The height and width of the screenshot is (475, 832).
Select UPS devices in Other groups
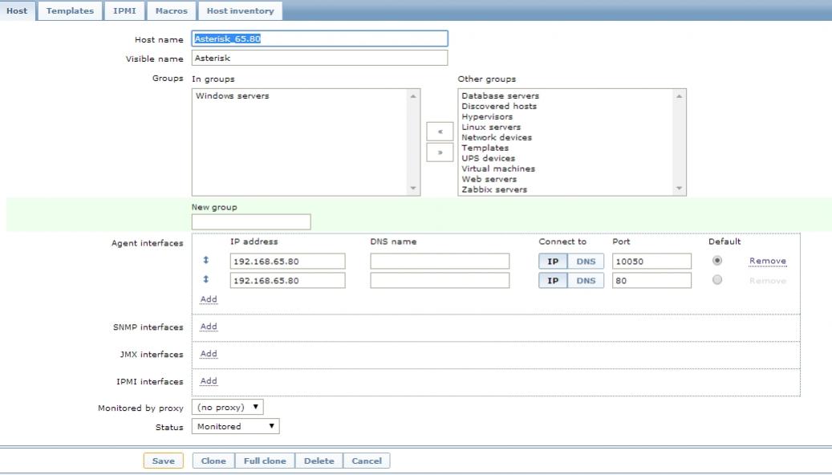pos(488,158)
